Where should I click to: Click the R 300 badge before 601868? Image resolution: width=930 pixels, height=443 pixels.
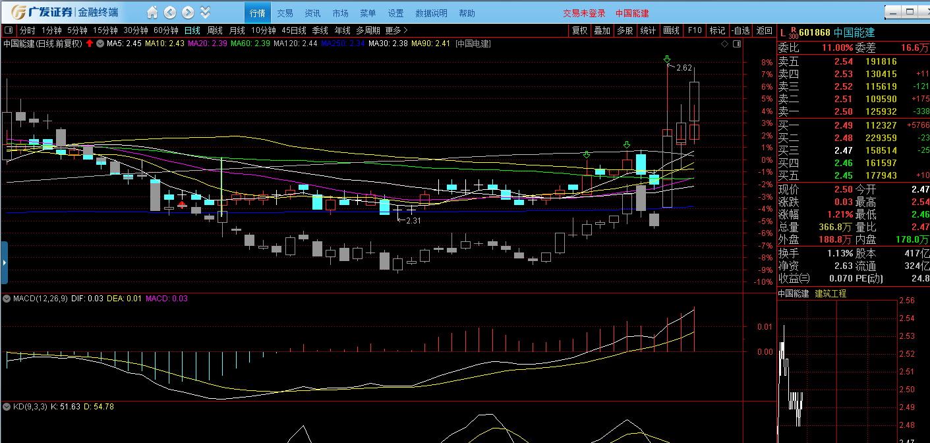794,32
